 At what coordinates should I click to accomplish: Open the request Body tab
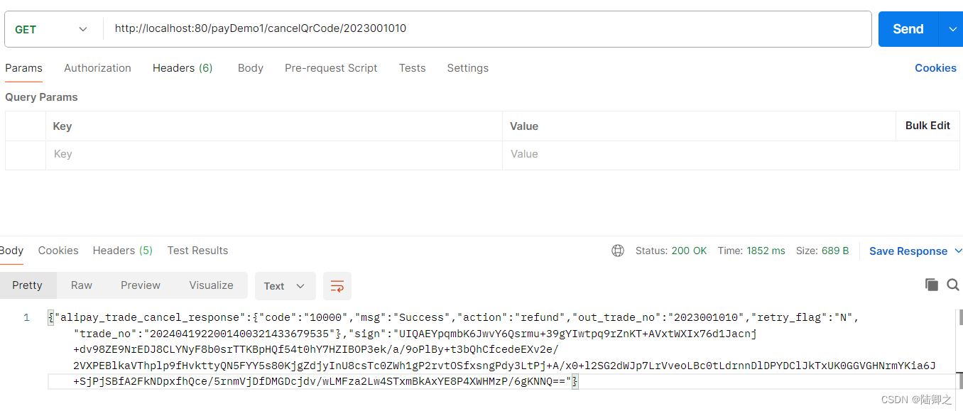coord(251,68)
